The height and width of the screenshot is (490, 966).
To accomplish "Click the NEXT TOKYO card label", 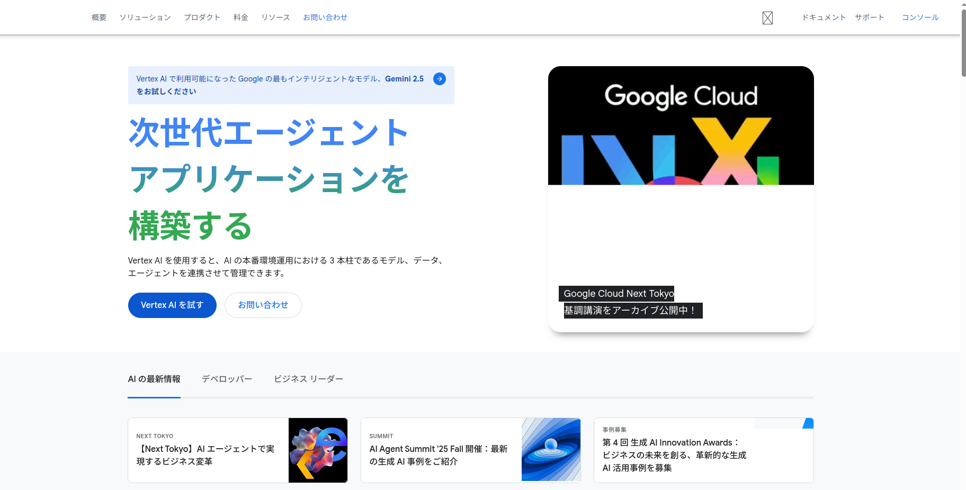I will point(155,436).
